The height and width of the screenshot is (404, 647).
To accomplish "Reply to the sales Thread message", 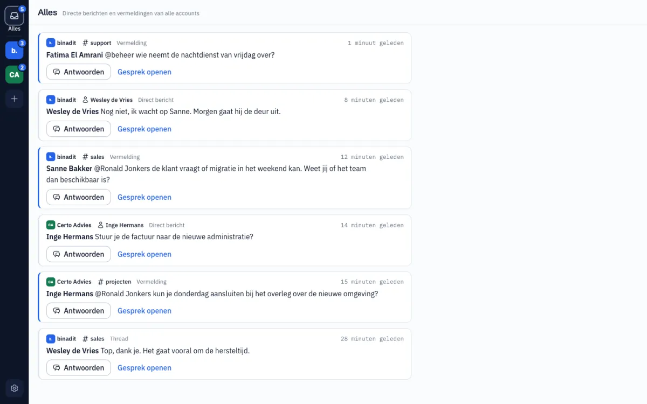I will click(79, 368).
